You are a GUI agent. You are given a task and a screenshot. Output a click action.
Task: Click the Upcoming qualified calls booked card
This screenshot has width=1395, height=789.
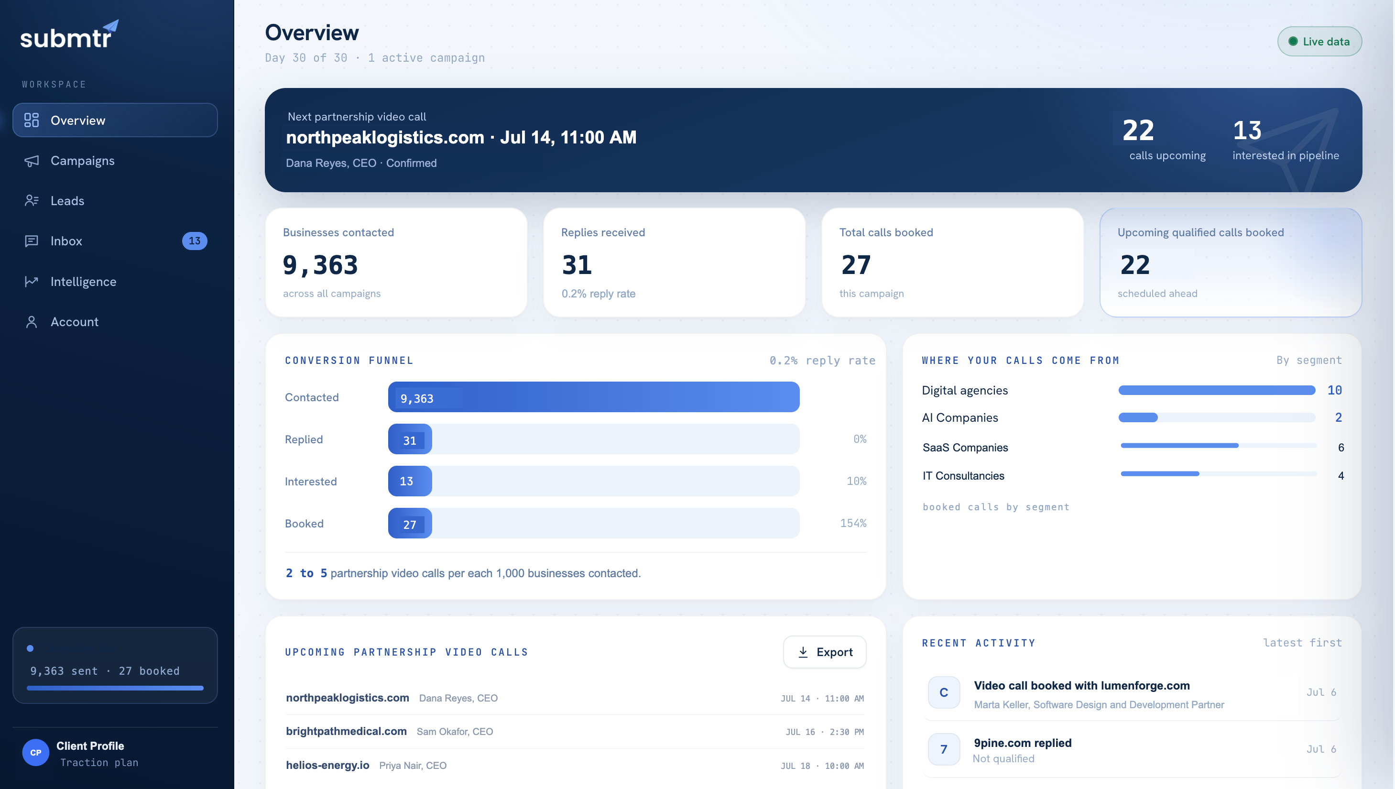(x=1231, y=263)
